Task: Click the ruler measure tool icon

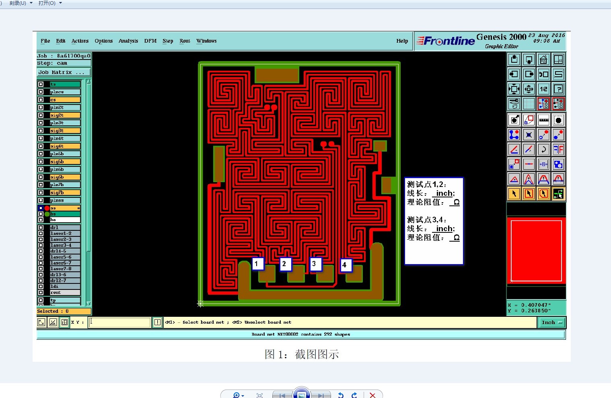Action: coord(544,120)
